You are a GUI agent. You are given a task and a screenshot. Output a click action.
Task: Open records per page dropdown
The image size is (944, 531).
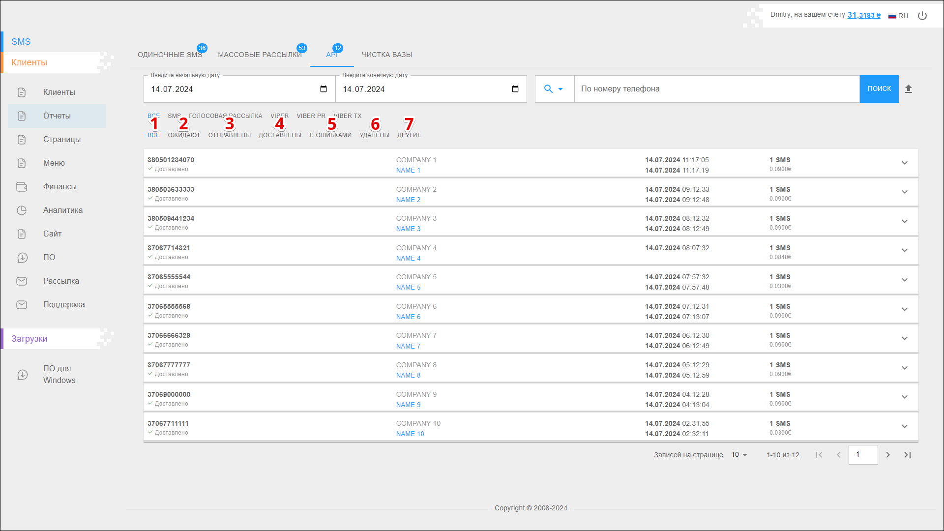[x=739, y=455]
